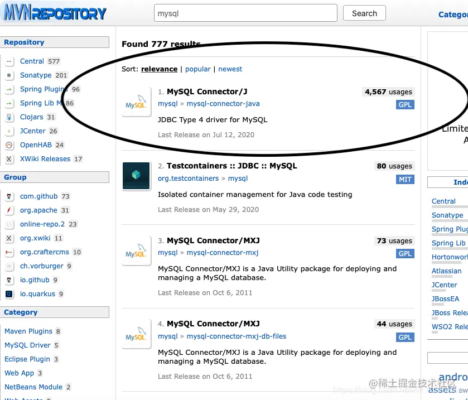
Task: Open the mysql-connector-mxj-db-files artifact link
Action: [x=237, y=336]
